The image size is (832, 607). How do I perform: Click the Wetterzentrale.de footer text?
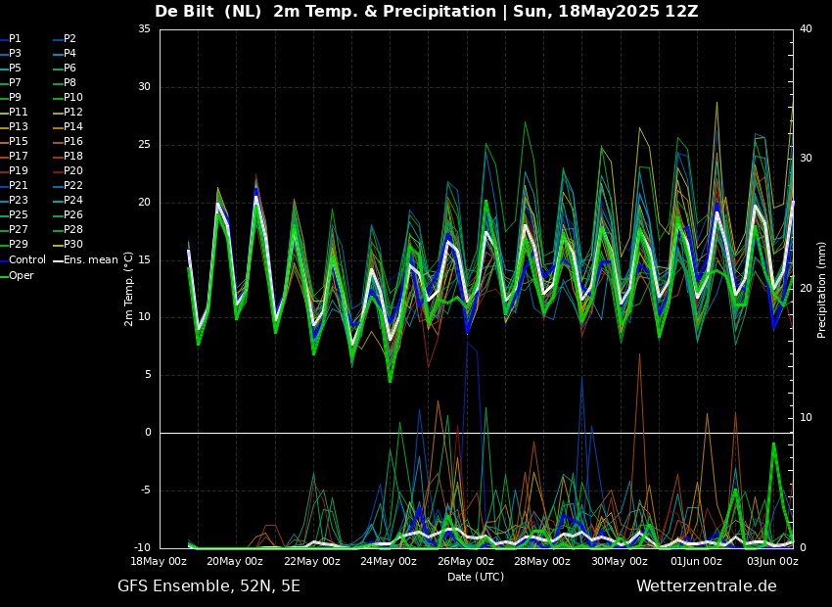tap(706, 586)
